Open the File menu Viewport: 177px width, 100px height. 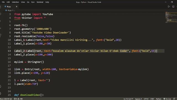pos(3,2)
